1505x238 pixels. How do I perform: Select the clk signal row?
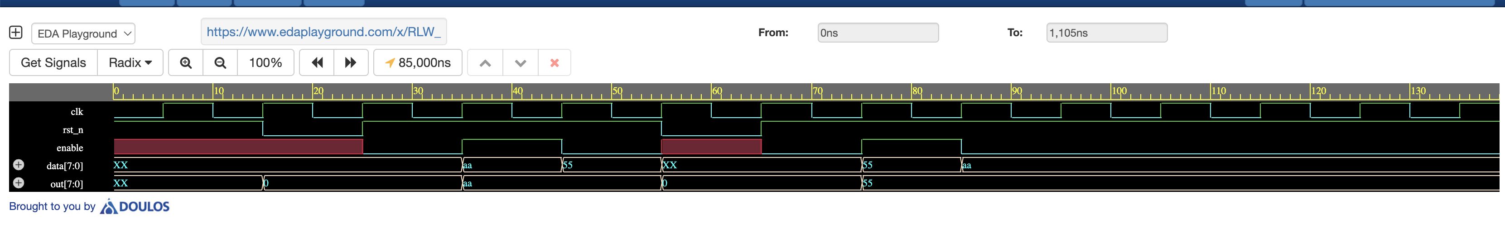pos(77,111)
